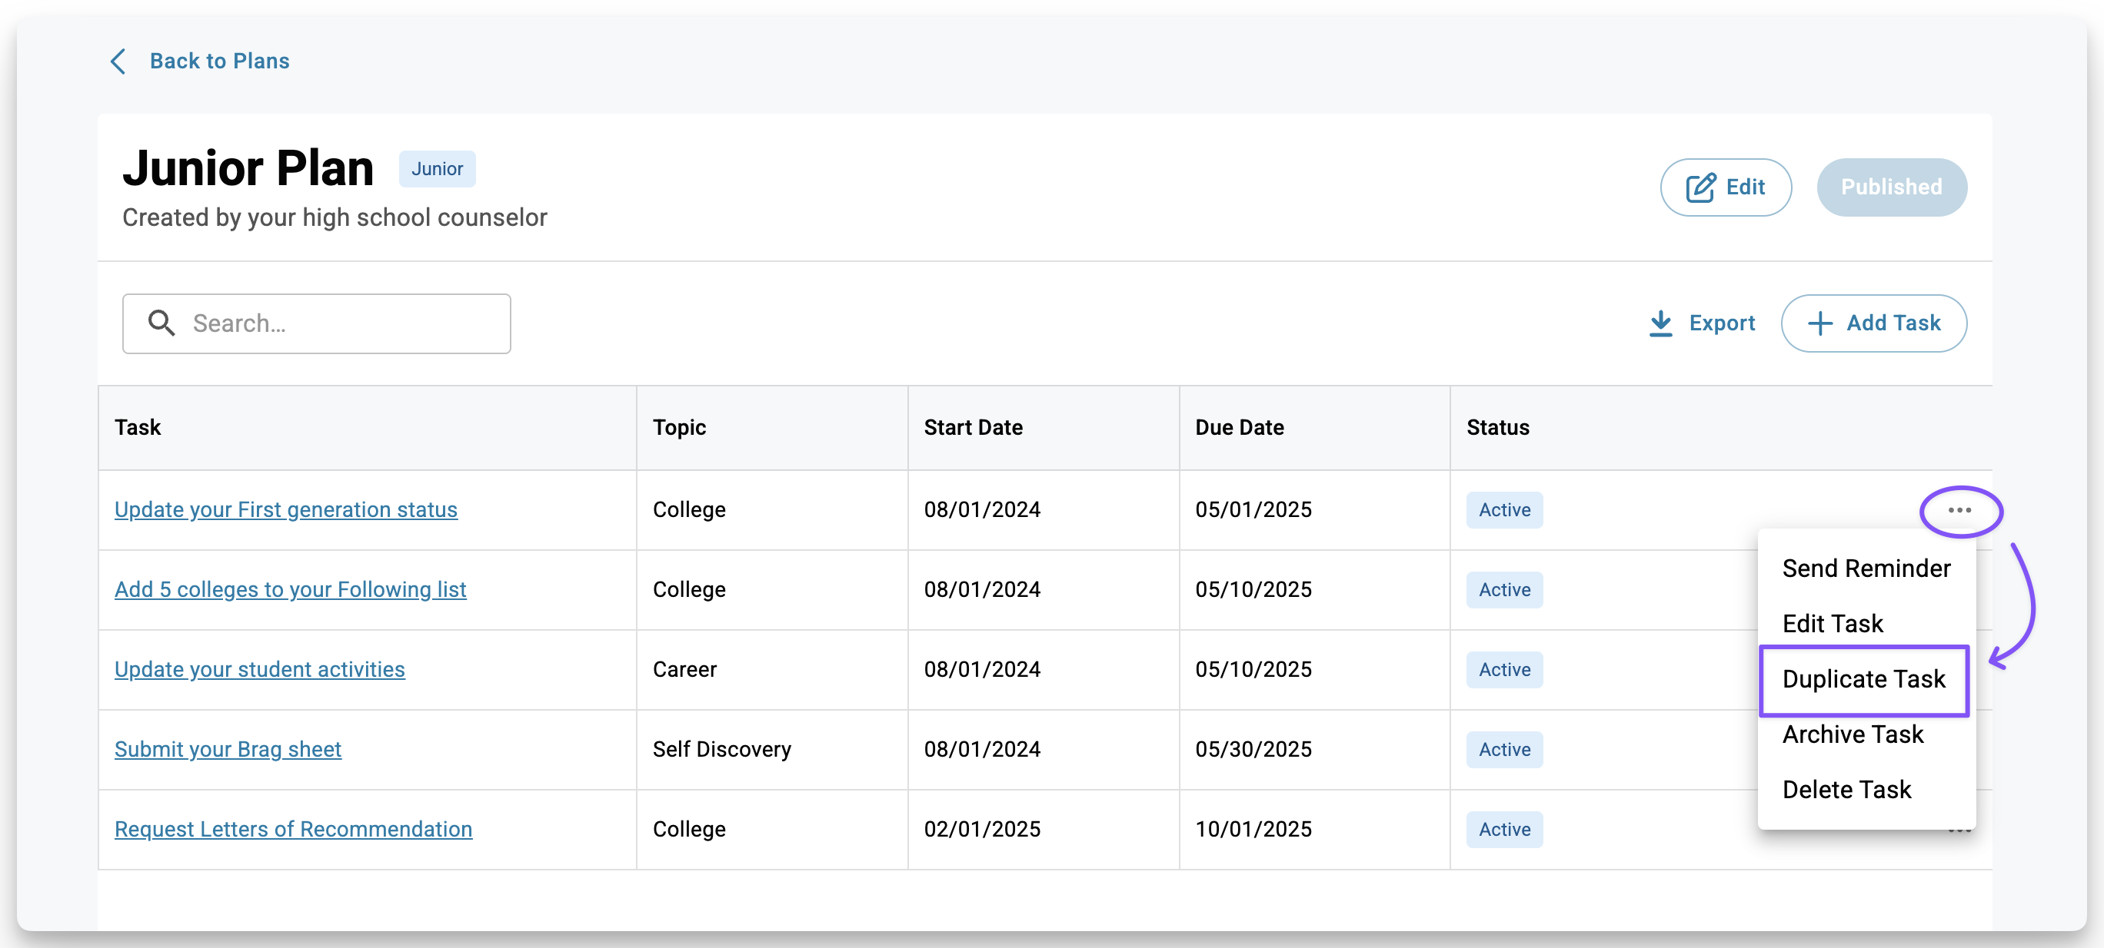This screenshot has width=2104, height=948.
Task: Open the three-dot menu for the first task
Action: tap(1959, 511)
